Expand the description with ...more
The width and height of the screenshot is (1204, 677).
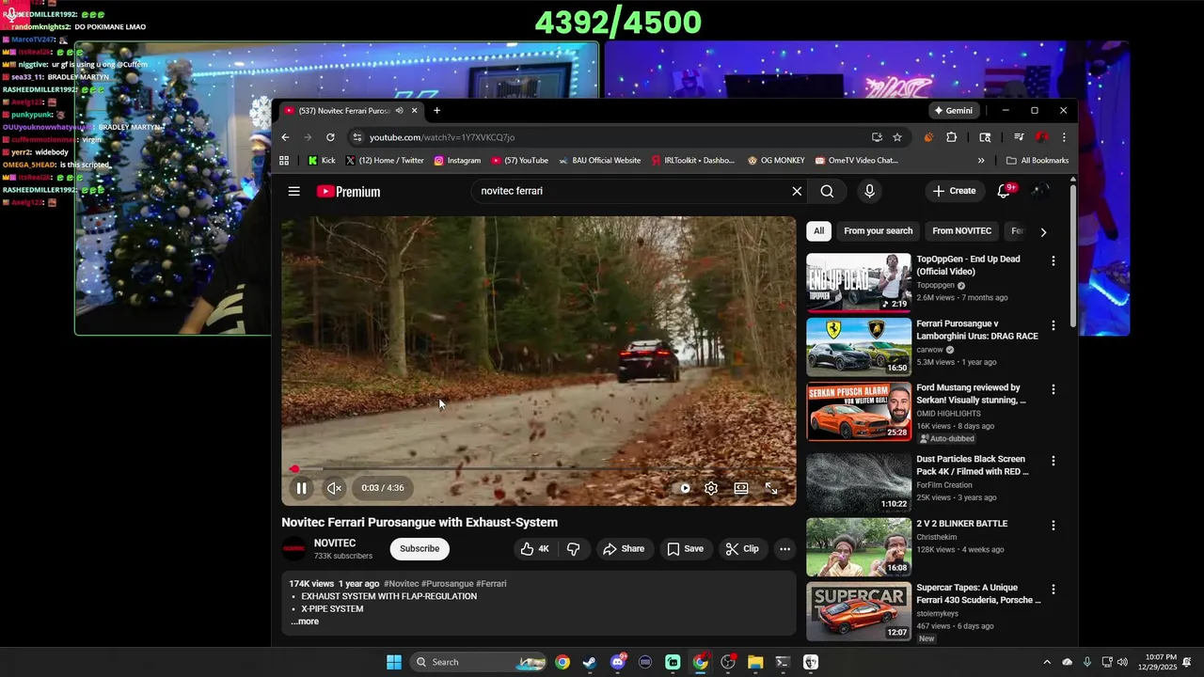coord(305,622)
